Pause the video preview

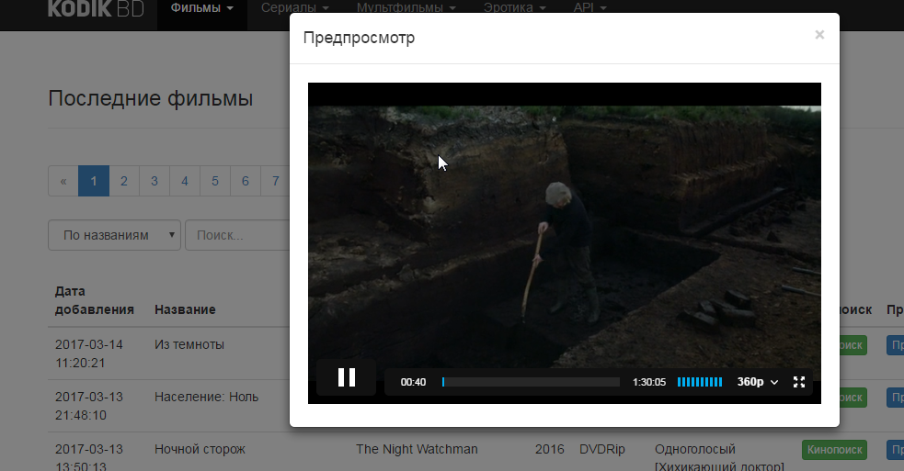point(347,377)
